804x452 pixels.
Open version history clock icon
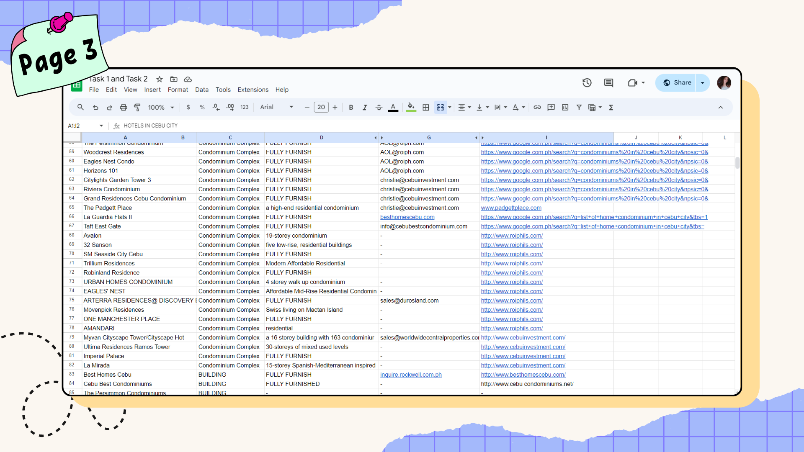(x=587, y=83)
